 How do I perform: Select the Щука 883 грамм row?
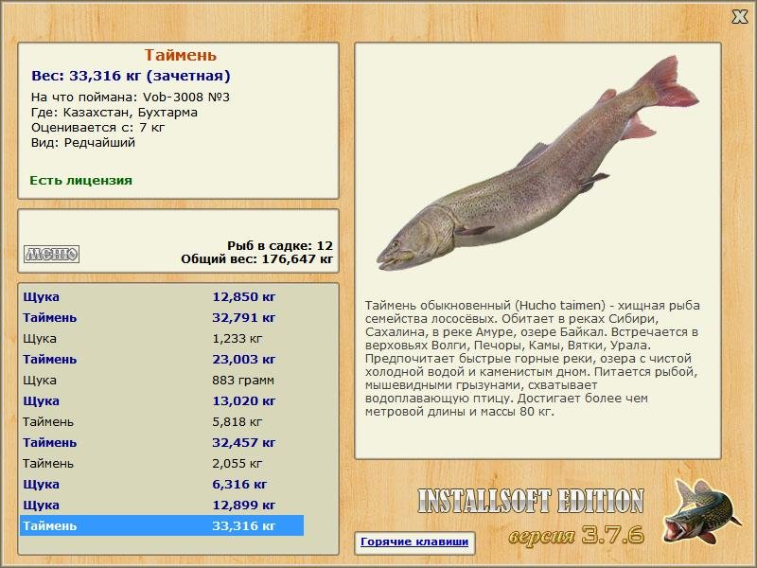[162, 380]
